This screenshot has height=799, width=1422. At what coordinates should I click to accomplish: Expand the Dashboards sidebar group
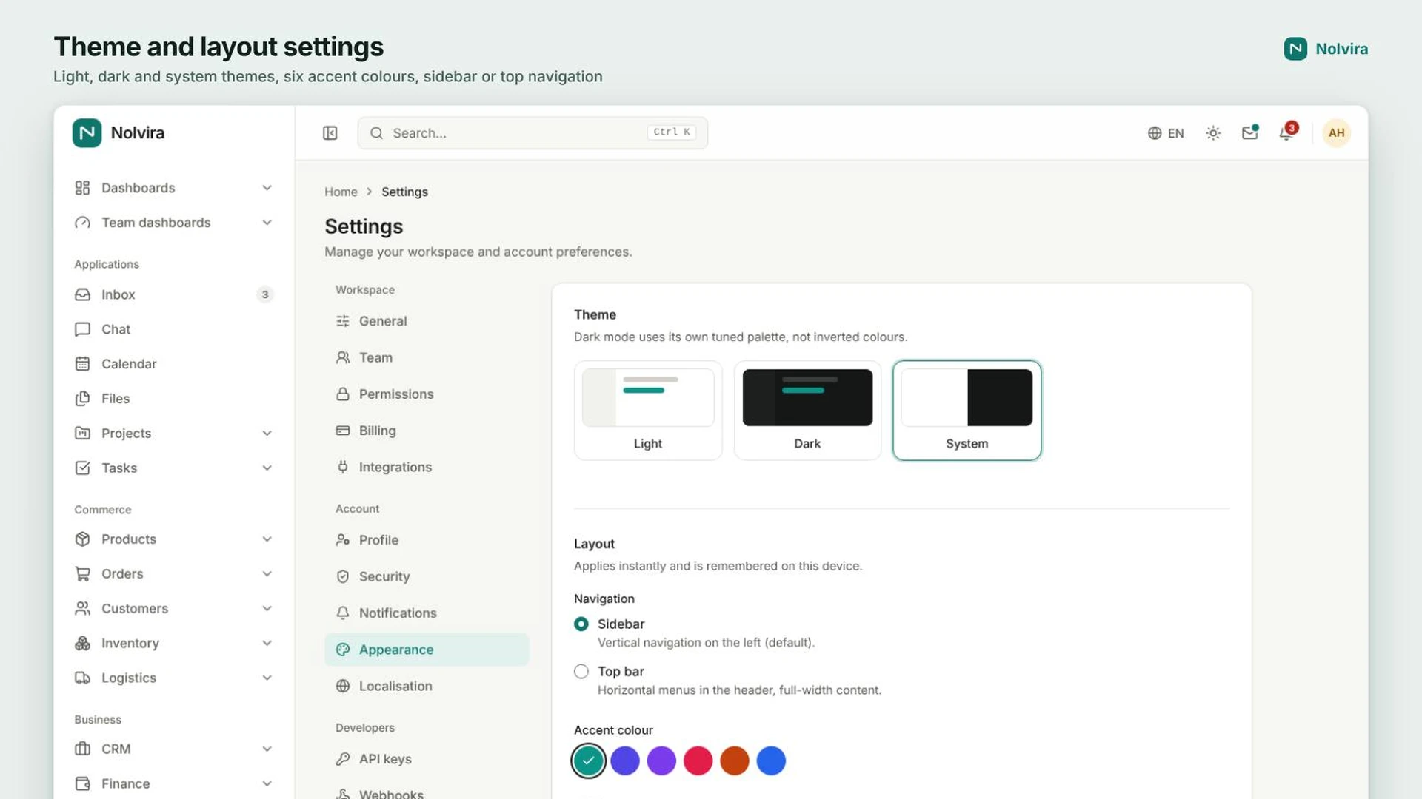click(174, 188)
